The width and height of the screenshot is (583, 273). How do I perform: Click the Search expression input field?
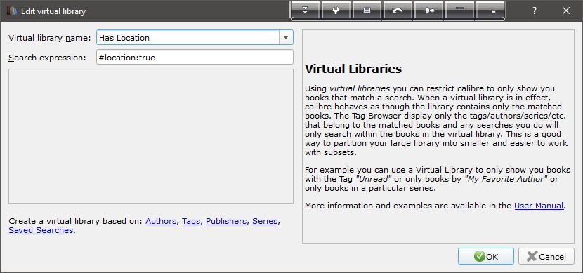coord(195,58)
